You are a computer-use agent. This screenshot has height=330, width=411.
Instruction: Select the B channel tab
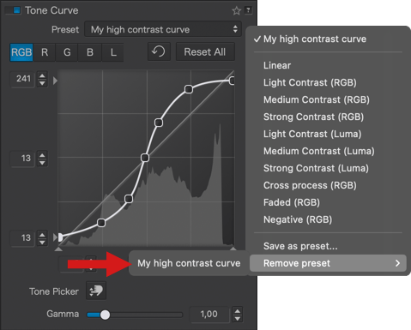coord(90,52)
